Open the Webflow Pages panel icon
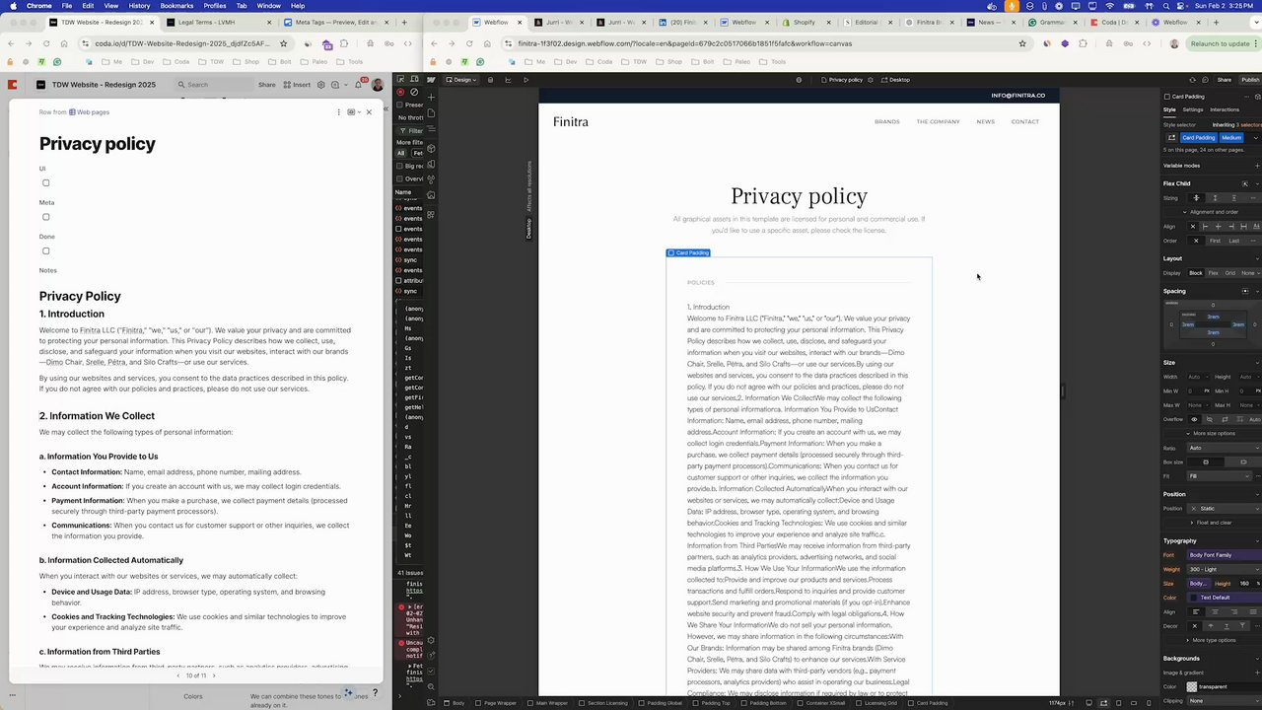 (431, 113)
